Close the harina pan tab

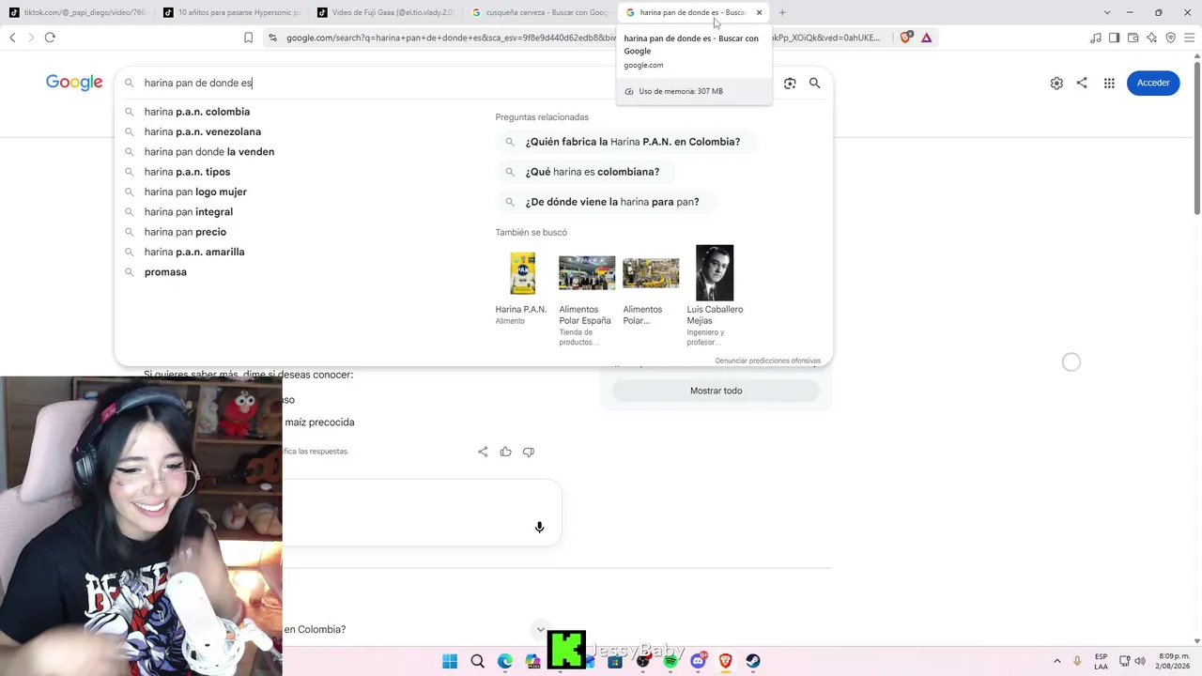(x=759, y=12)
